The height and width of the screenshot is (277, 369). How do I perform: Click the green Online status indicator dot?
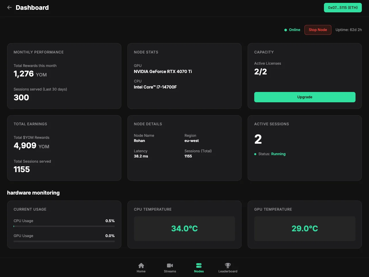pos(285,30)
